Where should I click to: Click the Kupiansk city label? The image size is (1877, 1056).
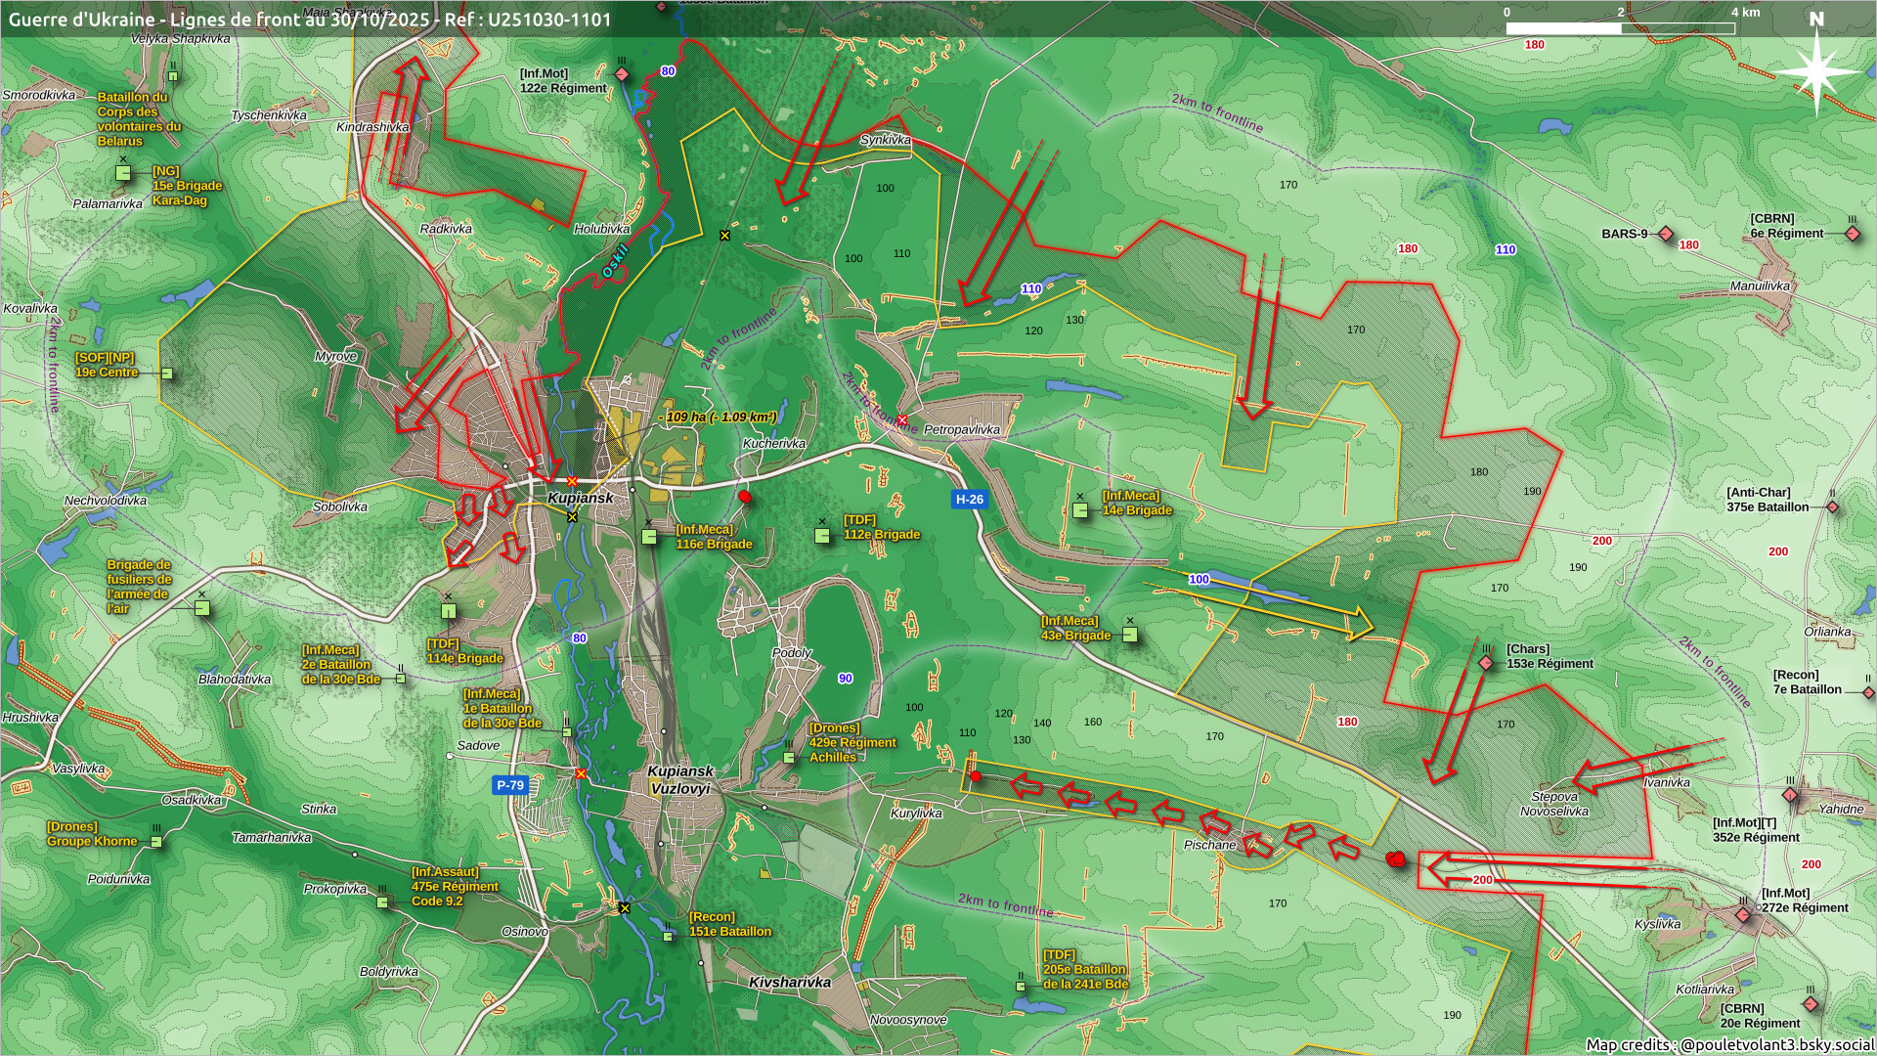[x=580, y=498]
